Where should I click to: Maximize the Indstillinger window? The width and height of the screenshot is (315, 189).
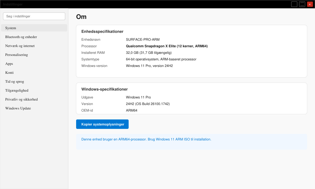[x=302, y=4]
